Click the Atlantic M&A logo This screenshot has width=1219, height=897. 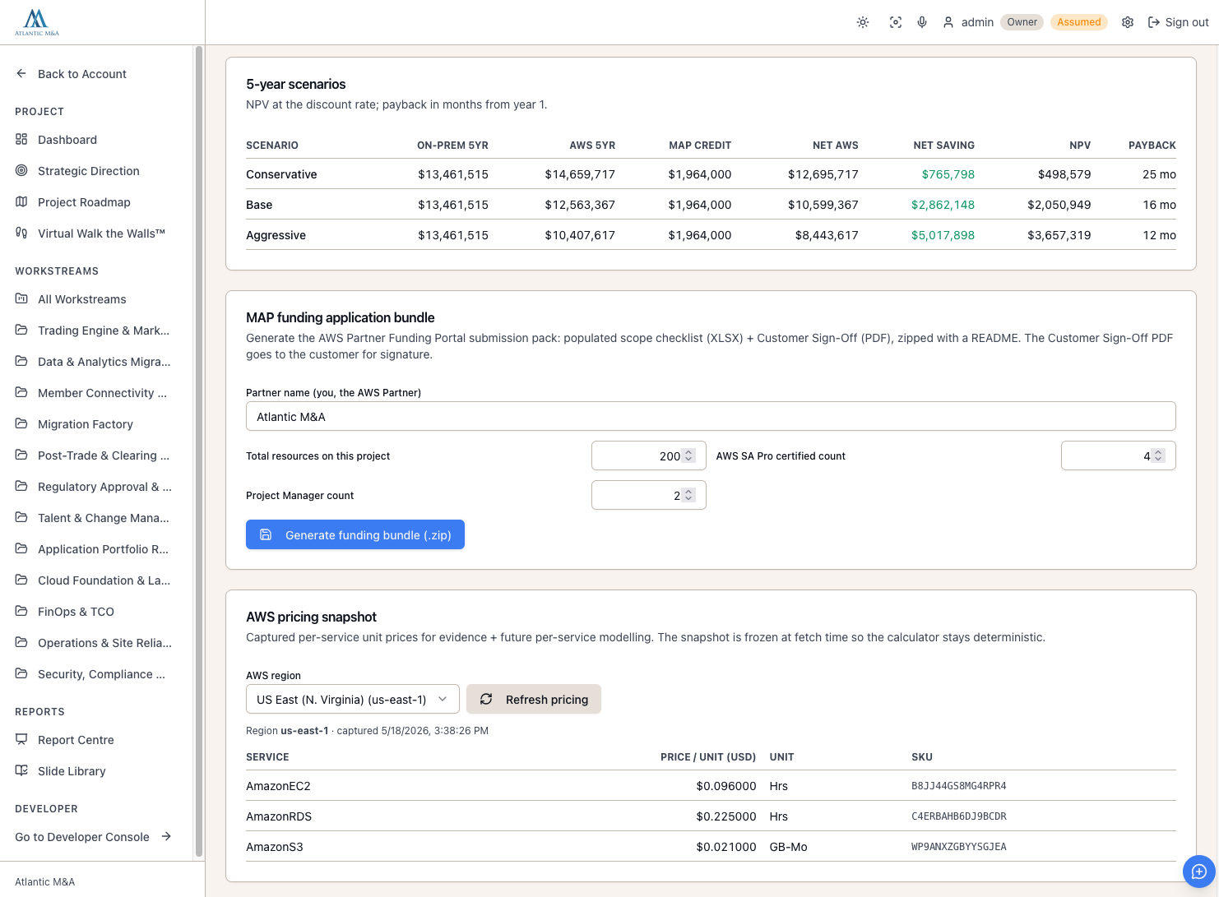37,22
